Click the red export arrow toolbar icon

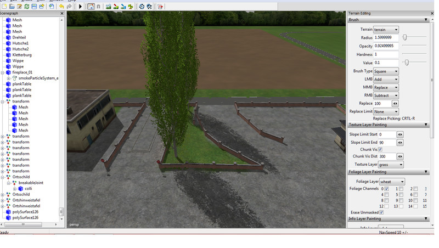[x=160, y=6]
